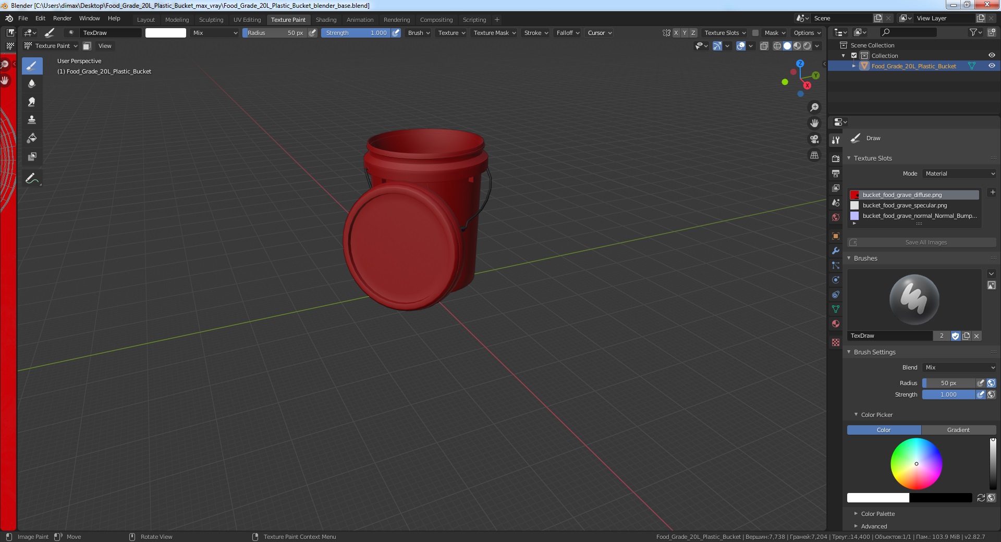
Task: Select the Clone stamp tool
Action: [32, 120]
